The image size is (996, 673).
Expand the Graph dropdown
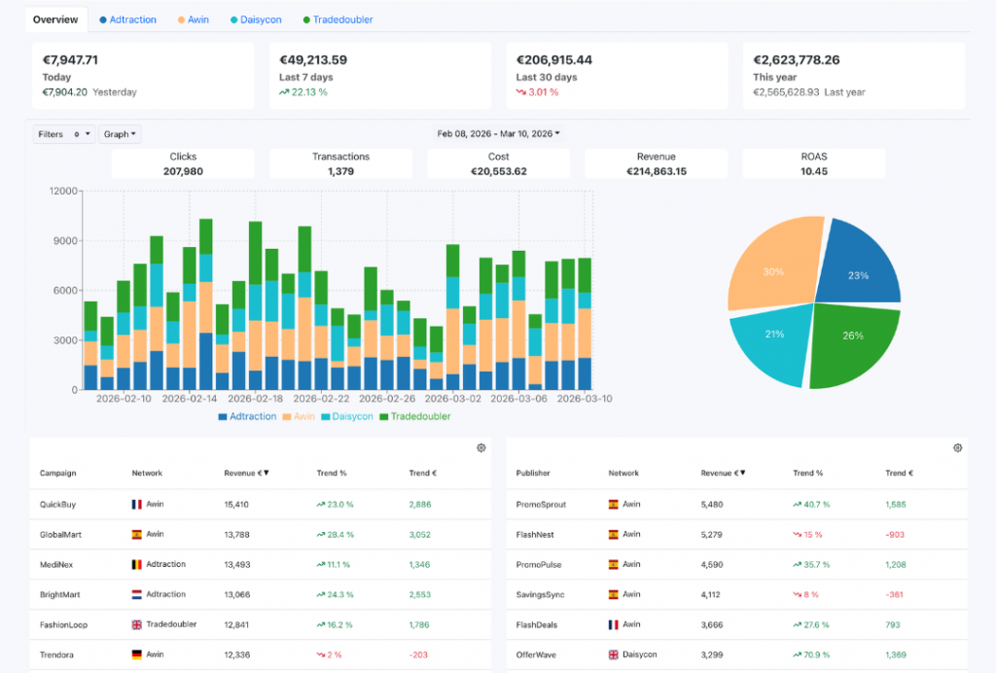[x=121, y=134]
